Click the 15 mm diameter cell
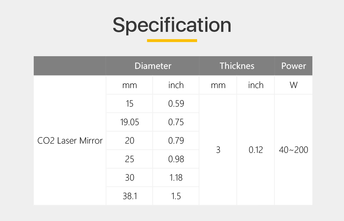The width and height of the screenshot is (344, 221). 129,103
